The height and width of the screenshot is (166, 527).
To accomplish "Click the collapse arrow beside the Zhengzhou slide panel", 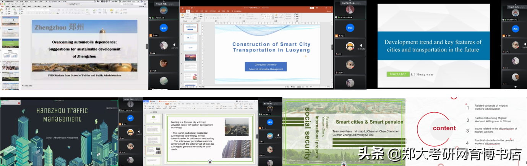I will click(x=147, y=46).
